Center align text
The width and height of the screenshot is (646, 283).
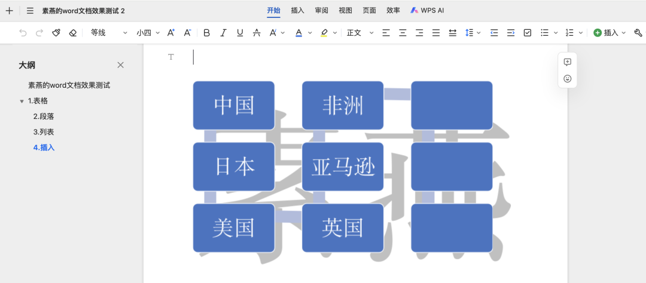(x=403, y=33)
